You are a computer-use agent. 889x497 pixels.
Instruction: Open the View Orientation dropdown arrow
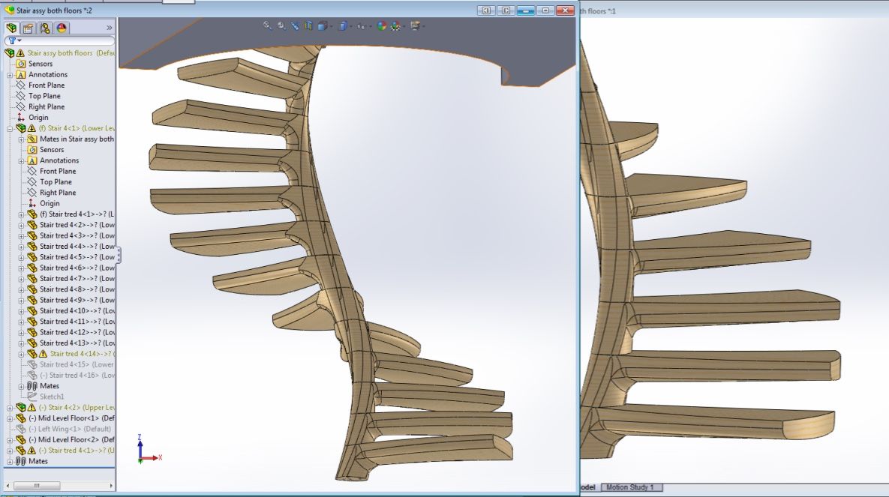pos(331,25)
